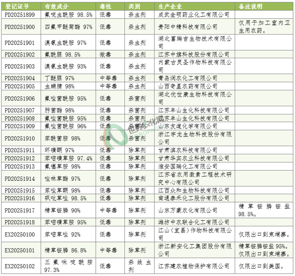Image resolution: width=295 pixels, height=276 pixels.
Task: Click company 江苏中旗科技股份有限公司
Action: pyautogui.click(x=194, y=54)
